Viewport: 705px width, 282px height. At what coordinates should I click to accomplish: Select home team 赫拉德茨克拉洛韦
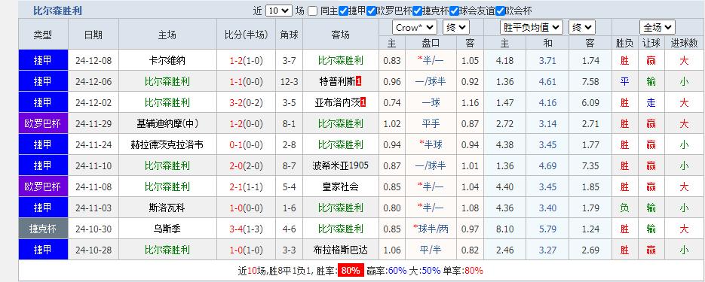(x=167, y=145)
